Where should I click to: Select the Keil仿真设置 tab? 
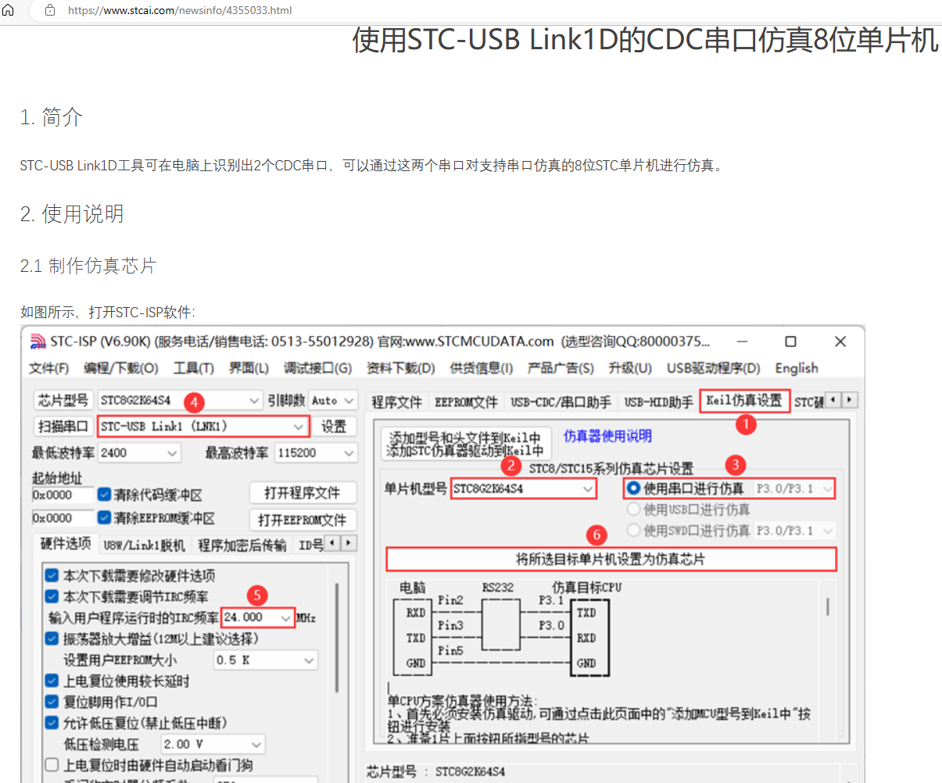[744, 400]
